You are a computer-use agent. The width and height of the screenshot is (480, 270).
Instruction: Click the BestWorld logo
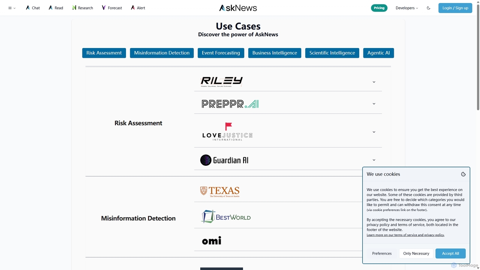tap(226, 217)
